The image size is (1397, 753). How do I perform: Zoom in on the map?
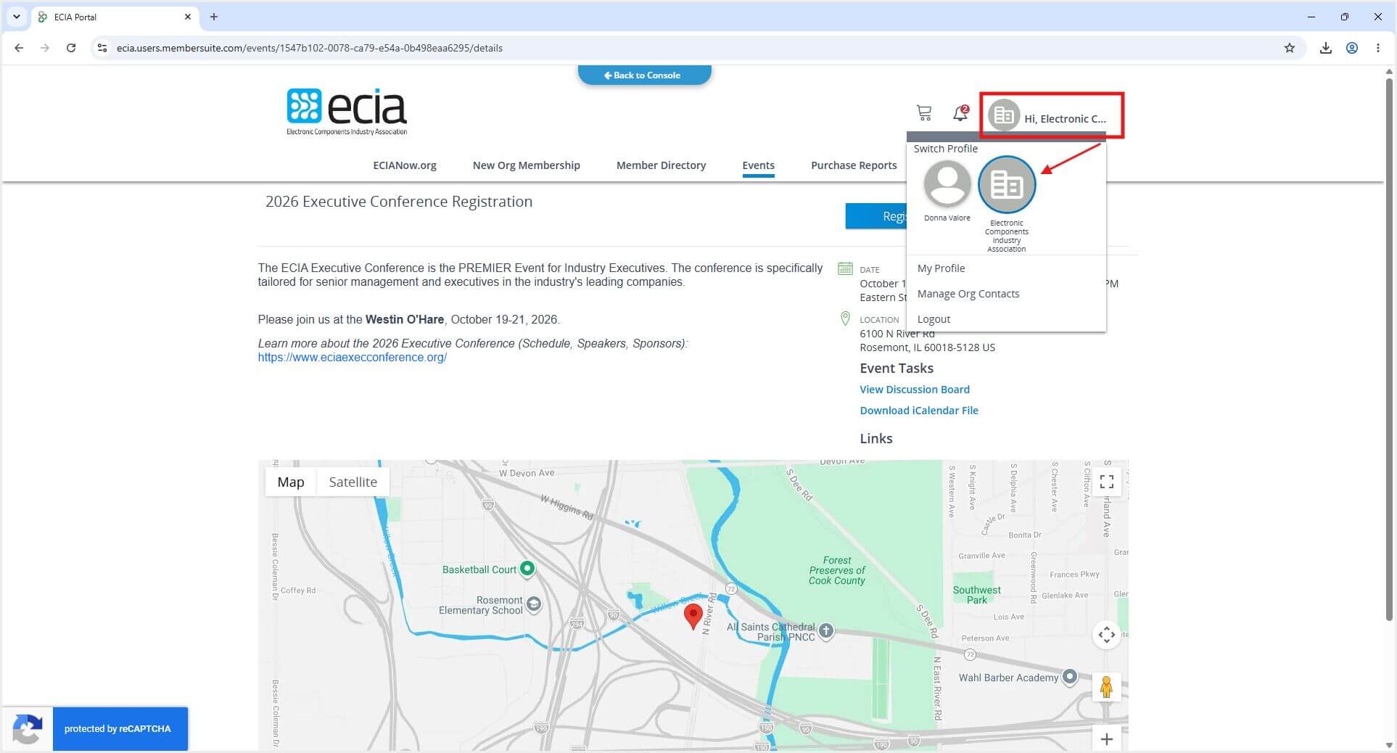(1107, 739)
